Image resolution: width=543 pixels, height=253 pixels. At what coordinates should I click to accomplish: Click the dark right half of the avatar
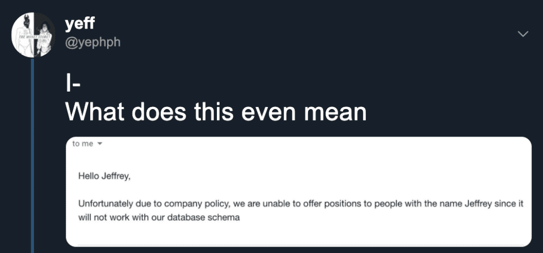(44, 34)
